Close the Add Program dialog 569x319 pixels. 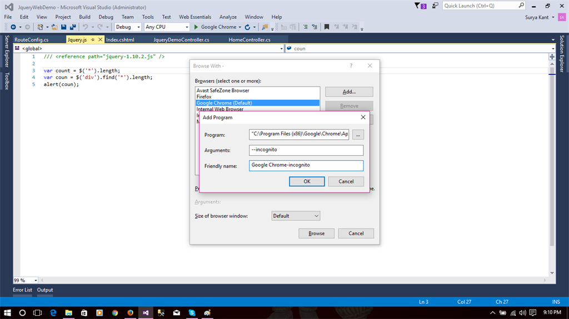coord(363,117)
